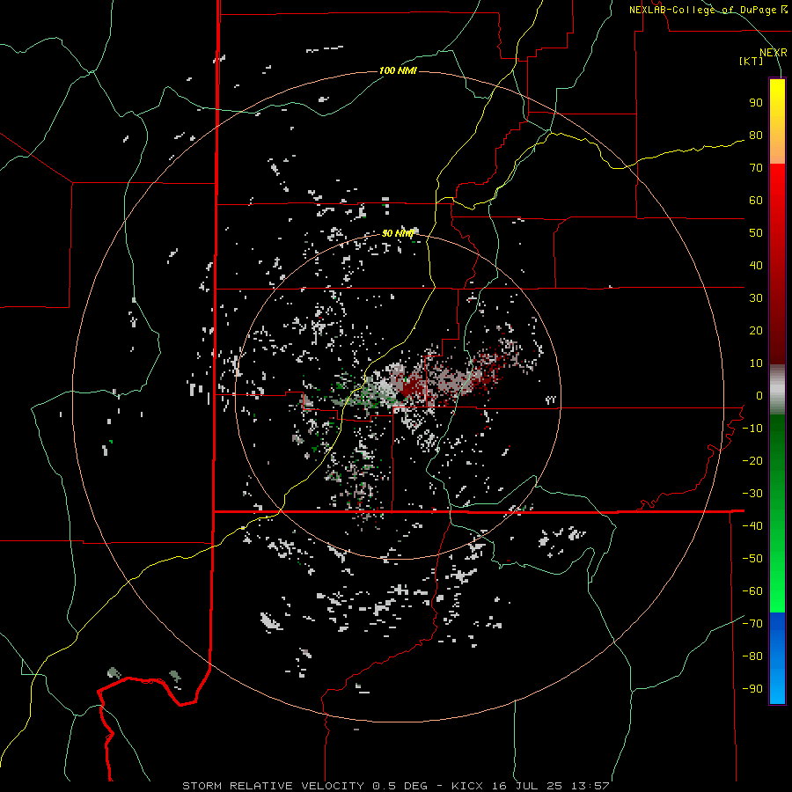Click the -10 knot scale label
The height and width of the screenshot is (792, 792).
752,429
